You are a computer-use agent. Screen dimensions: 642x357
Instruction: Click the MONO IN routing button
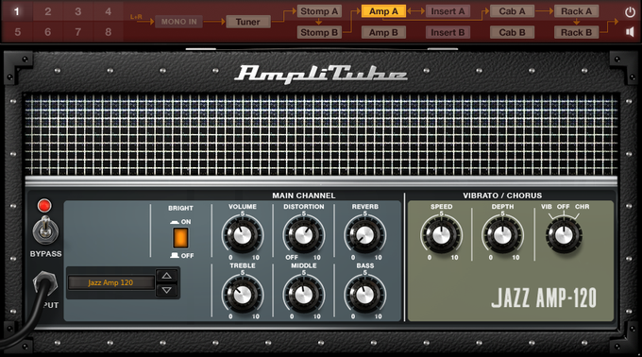178,22
